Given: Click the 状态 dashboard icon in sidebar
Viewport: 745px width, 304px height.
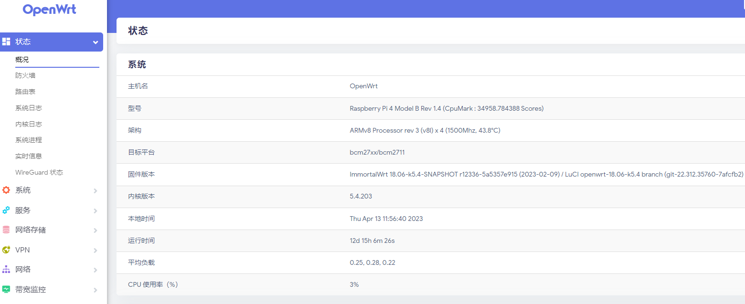Looking at the screenshot, I should 6,42.
